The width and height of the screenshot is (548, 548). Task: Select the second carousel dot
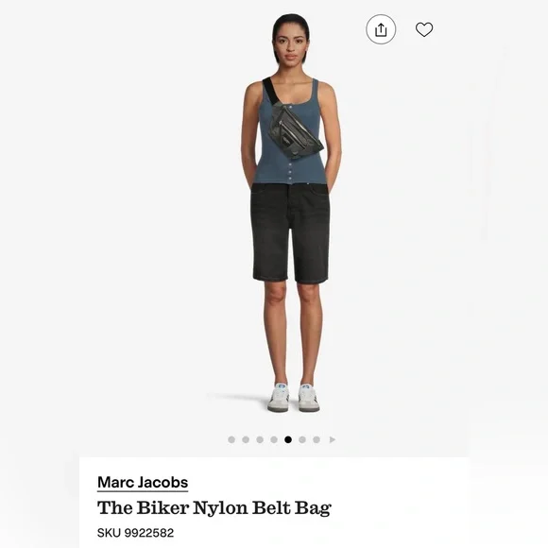[246, 439]
